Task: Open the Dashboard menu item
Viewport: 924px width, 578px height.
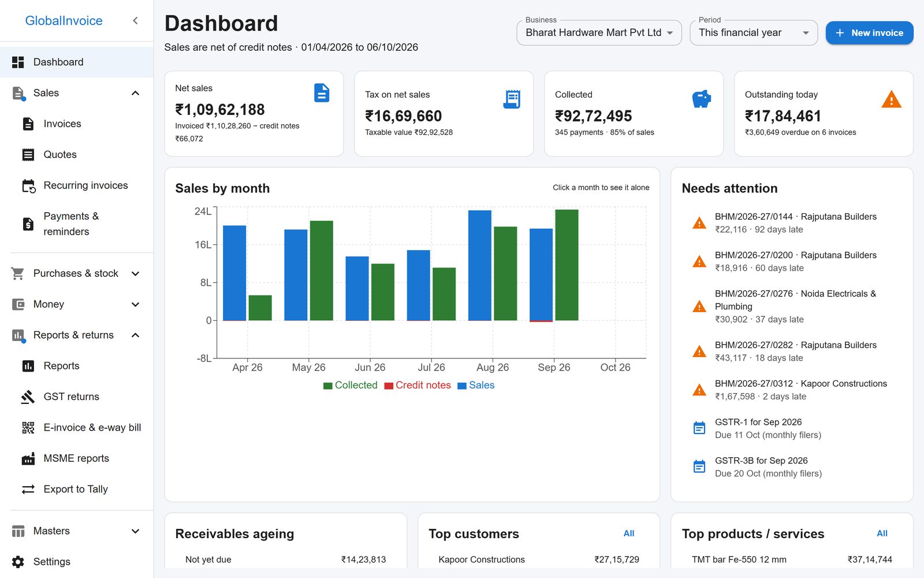Action: 77,62
